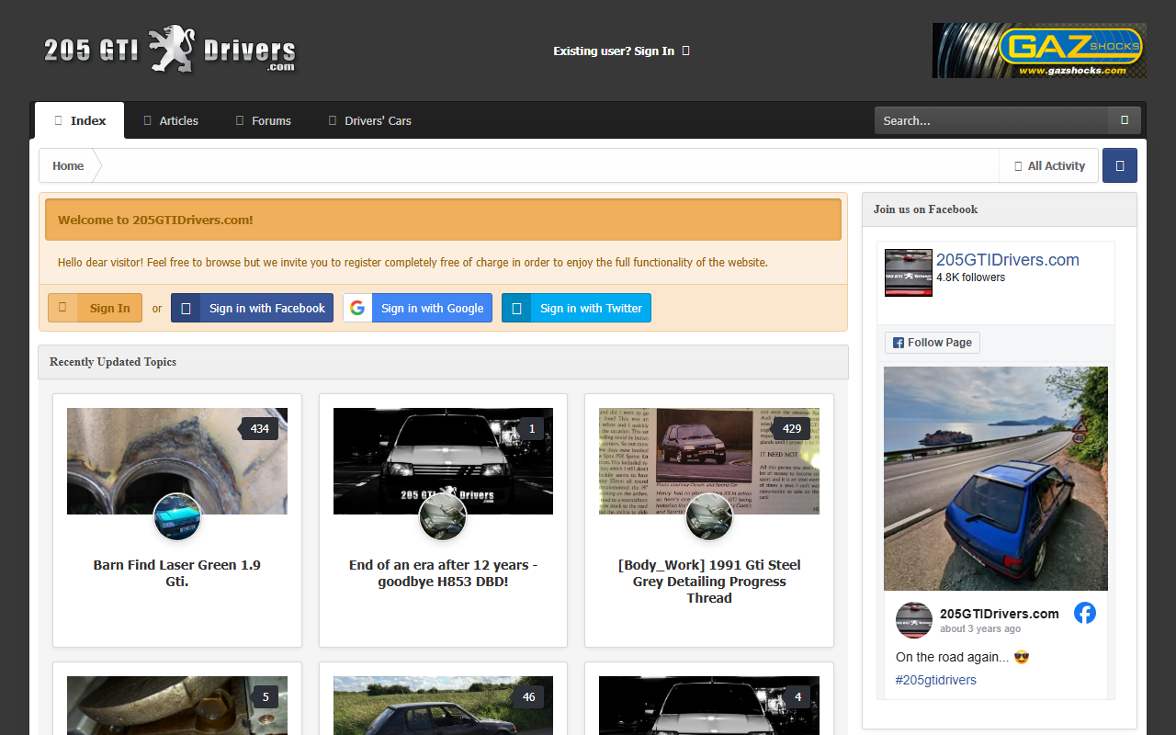Screen dimensions: 1176x735
Task: Switch to the Forums tab
Action: [x=263, y=120]
